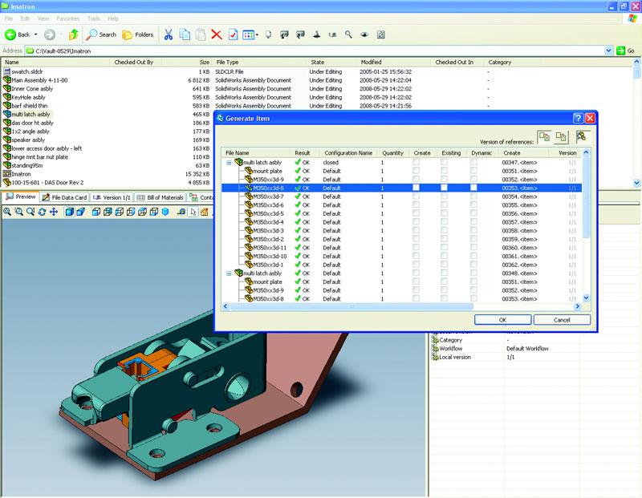Click the Home view icon in preview toolbar
This screenshot has height=498, width=642.
tap(204, 212)
